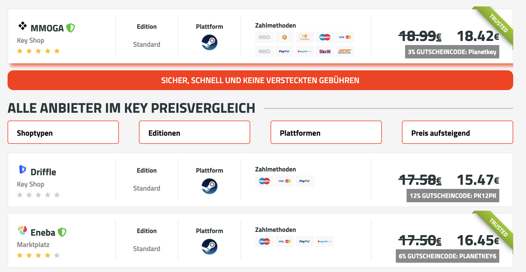Click the 6% Gutscheincode PLANETKEY6 coupon
Screen dimensions: 526x272
448,256
